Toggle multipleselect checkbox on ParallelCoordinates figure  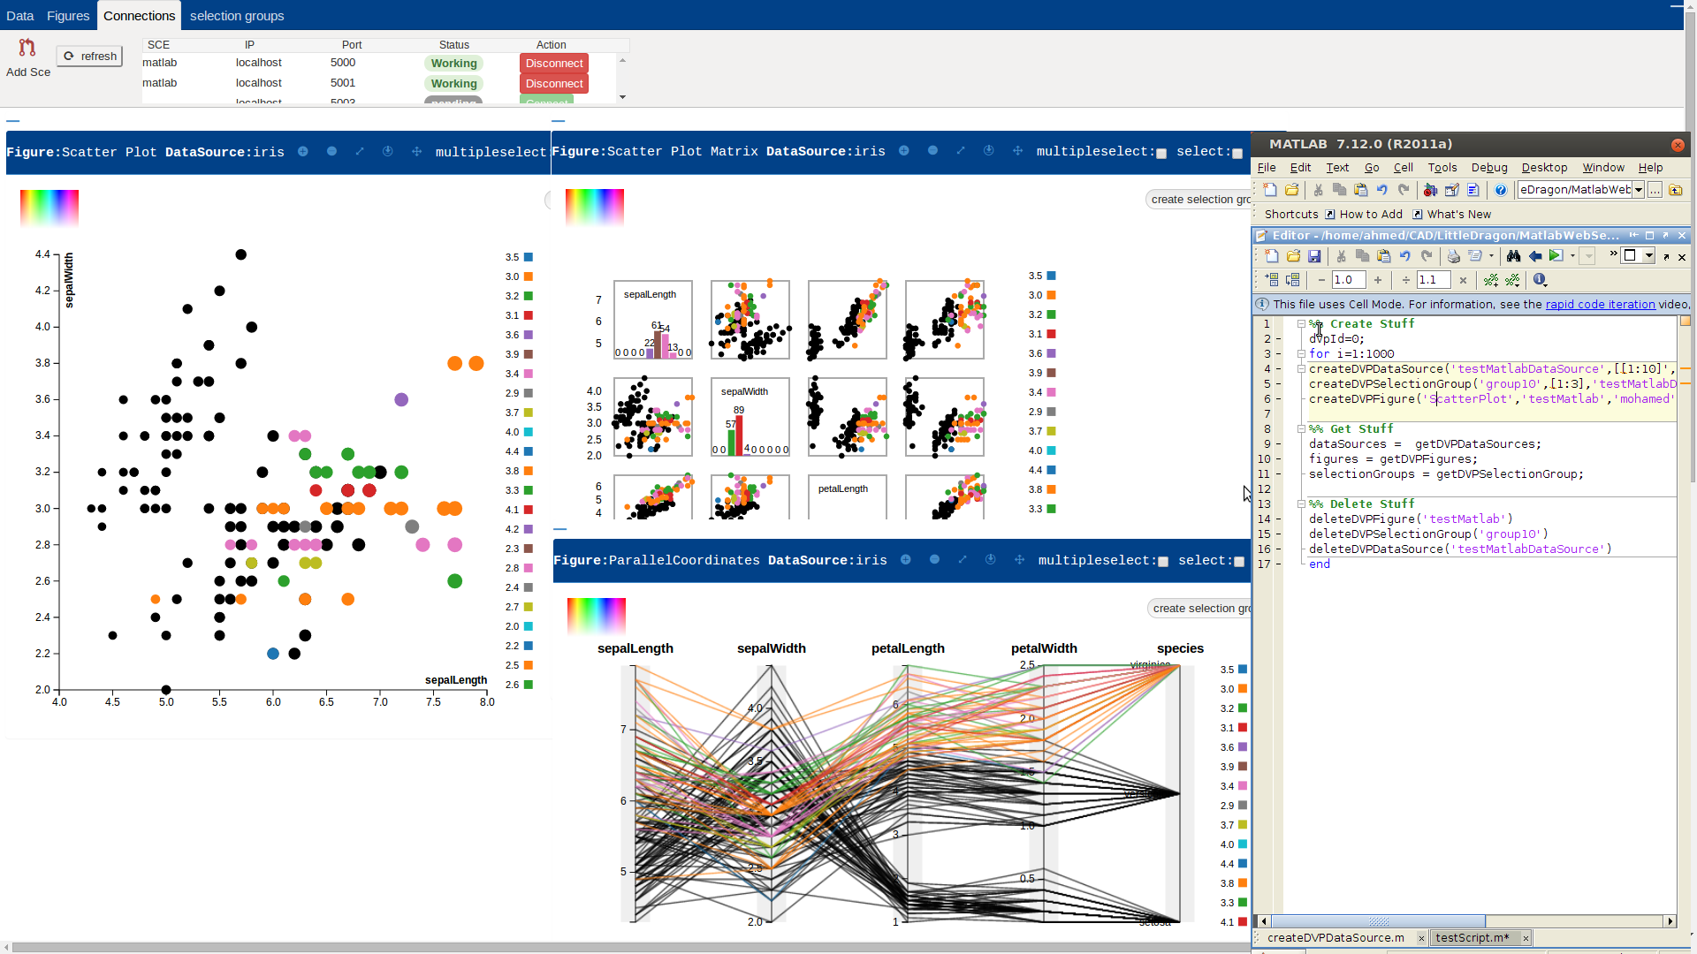tap(1163, 562)
